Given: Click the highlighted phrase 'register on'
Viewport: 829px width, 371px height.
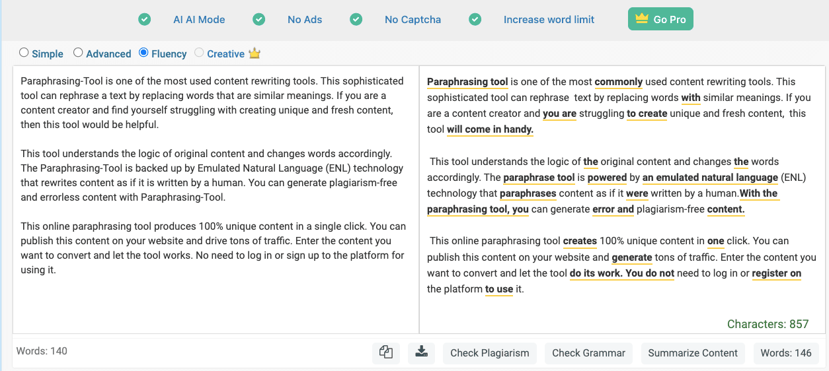Looking at the screenshot, I should (x=776, y=273).
